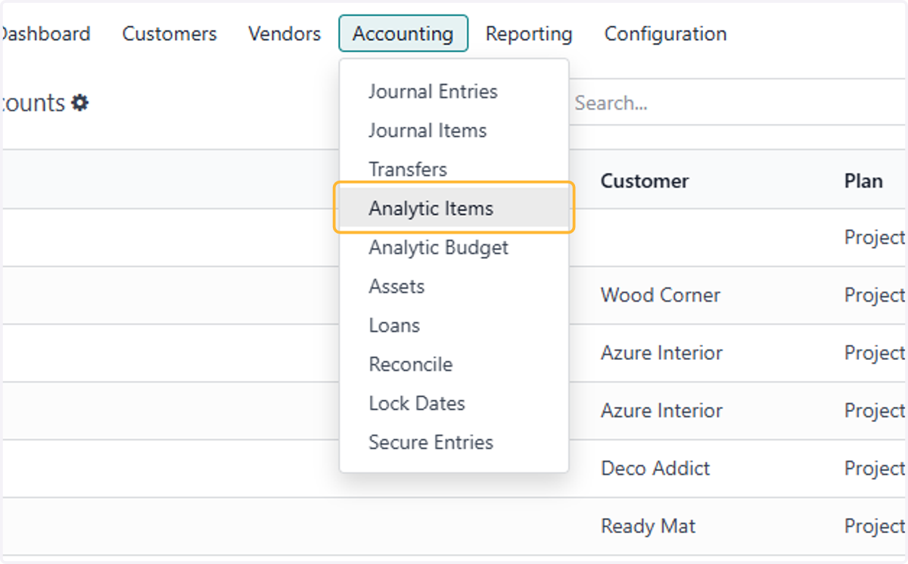The image size is (908, 564).
Task: Click the gear icon beside the accounts title
Action: coord(80,103)
